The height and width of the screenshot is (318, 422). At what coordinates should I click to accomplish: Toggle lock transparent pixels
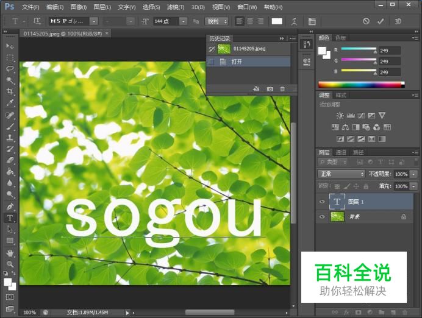(337, 186)
